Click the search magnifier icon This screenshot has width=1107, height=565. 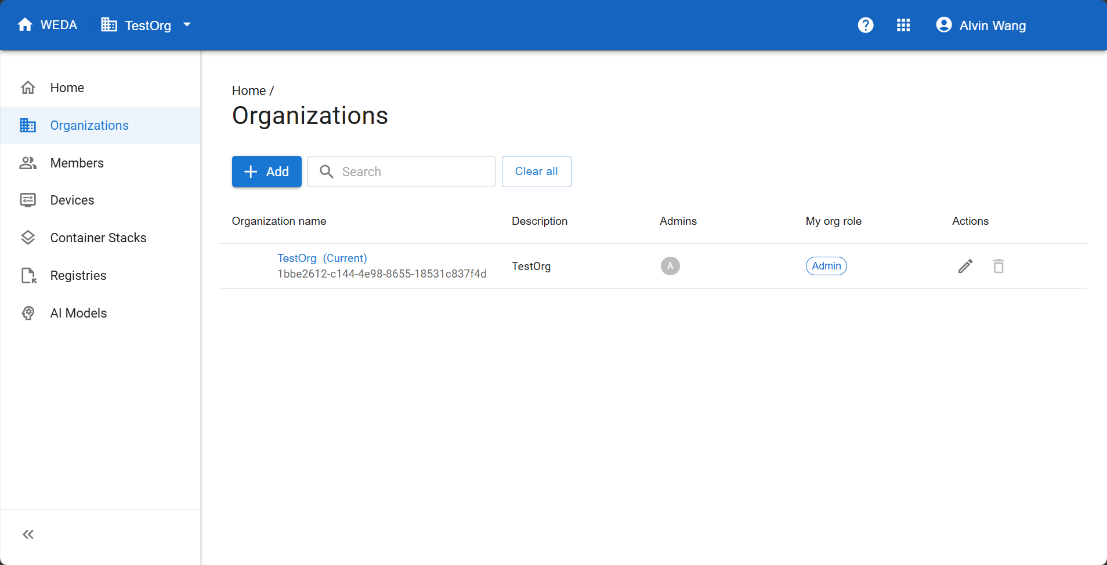pos(327,172)
